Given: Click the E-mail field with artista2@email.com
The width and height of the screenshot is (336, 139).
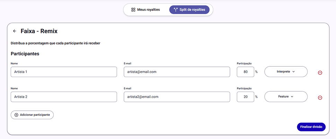Looking at the screenshot, I should (177, 97).
